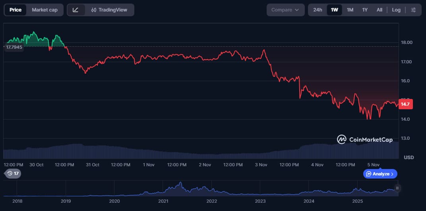Show All time price history
Image resolution: width=426 pixels, height=211 pixels.
click(x=380, y=10)
